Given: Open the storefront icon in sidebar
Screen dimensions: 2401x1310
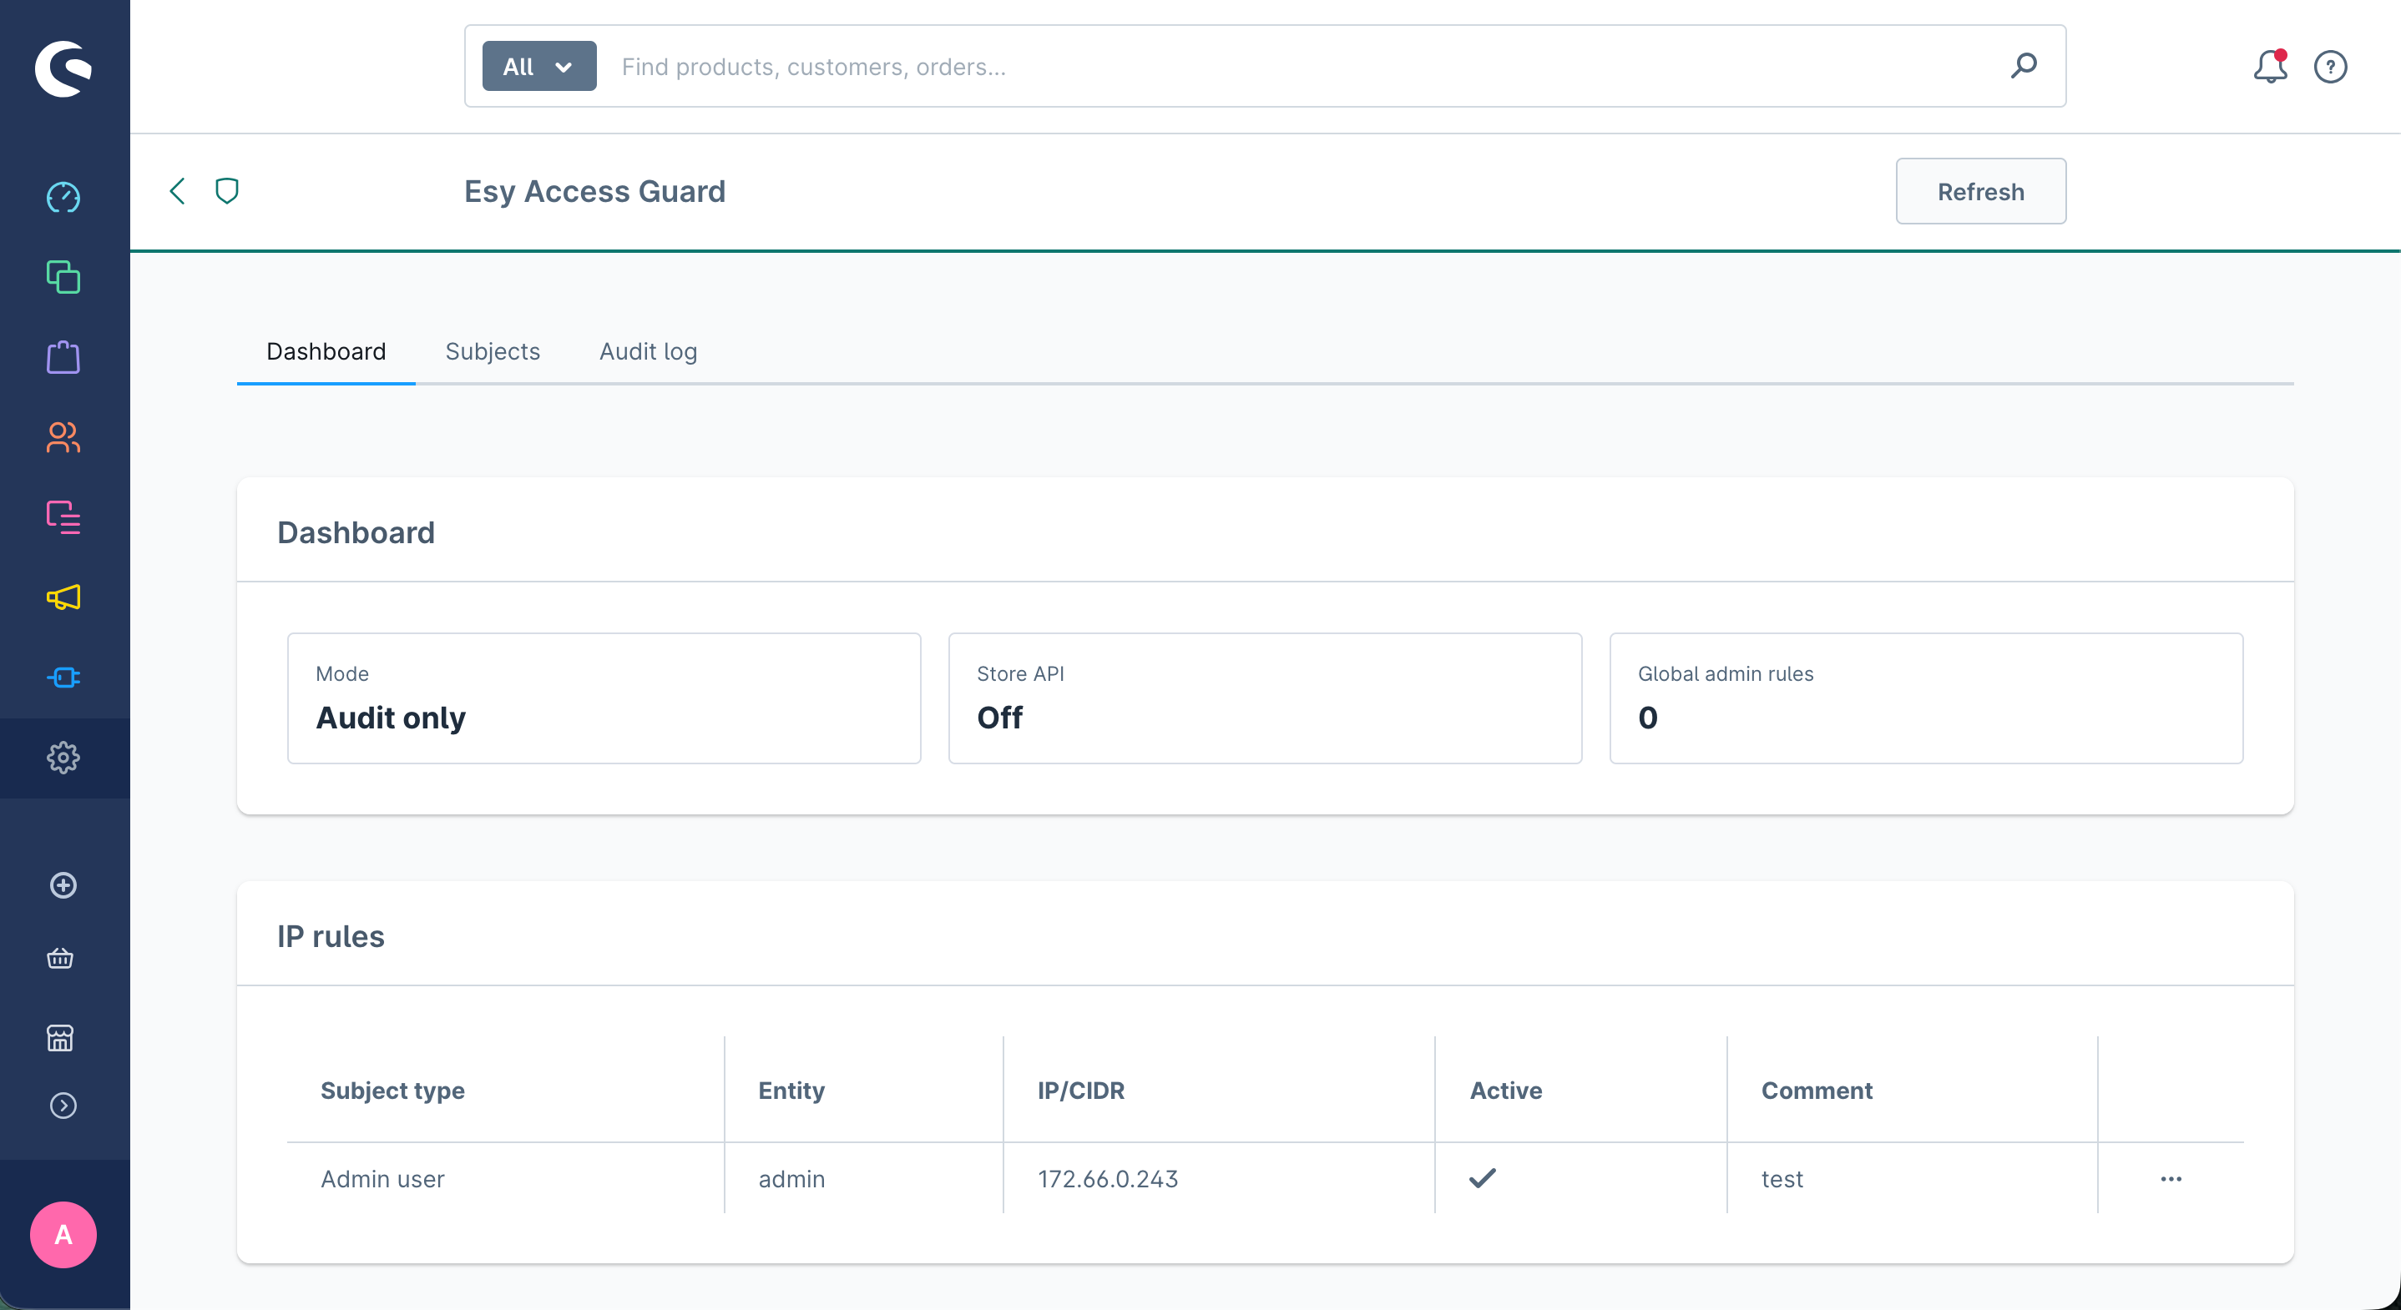Looking at the screenshot, I should (x=61, y=1037).
